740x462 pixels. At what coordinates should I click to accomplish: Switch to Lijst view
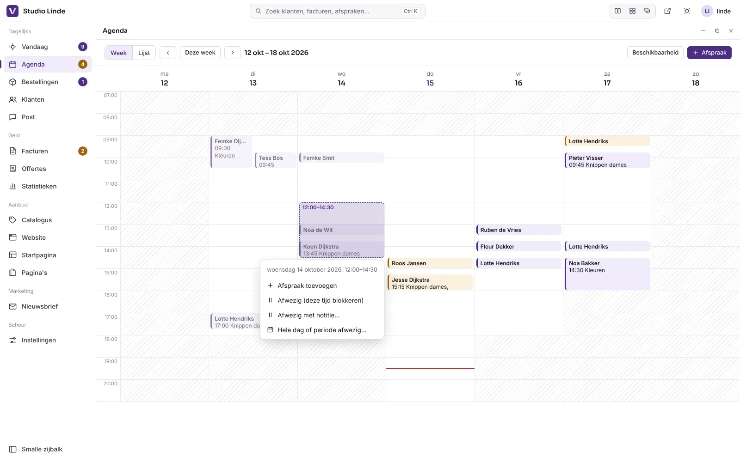coord(144,53)
